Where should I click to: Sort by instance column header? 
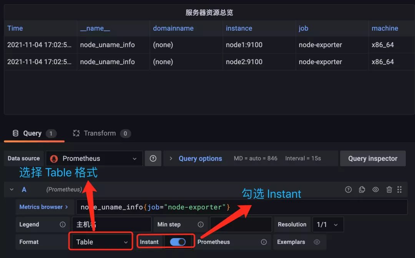click(239, 28)
